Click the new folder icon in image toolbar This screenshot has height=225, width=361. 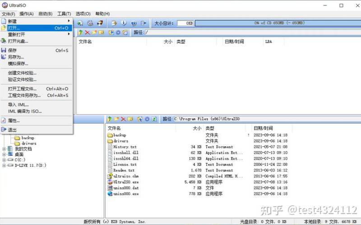[94, 32]
